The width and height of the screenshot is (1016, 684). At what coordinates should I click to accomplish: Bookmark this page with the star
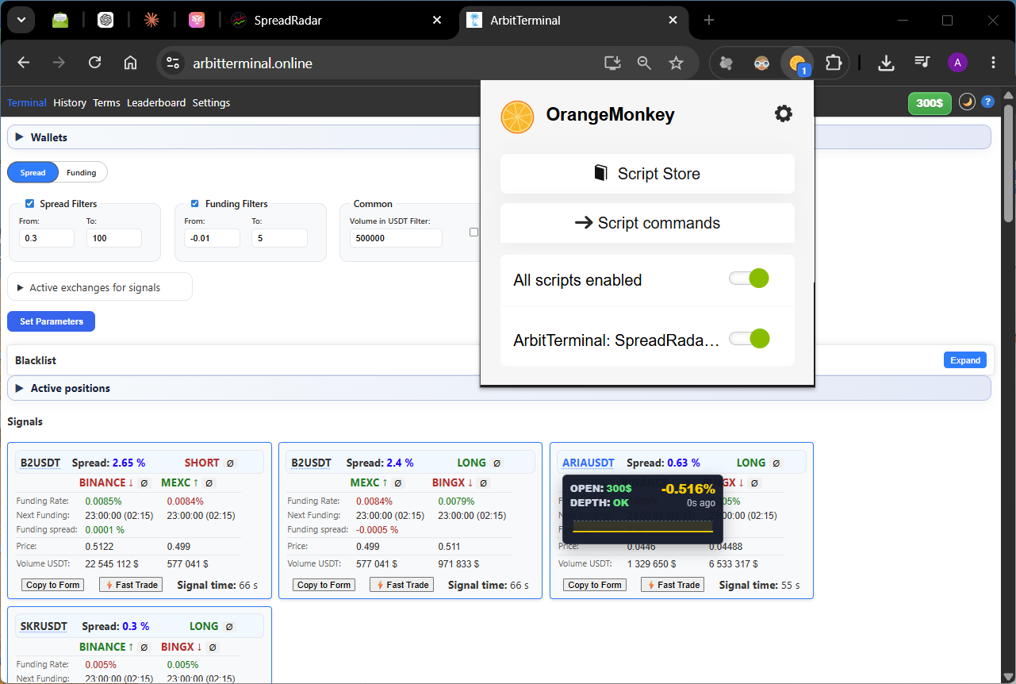click(676, 63)
